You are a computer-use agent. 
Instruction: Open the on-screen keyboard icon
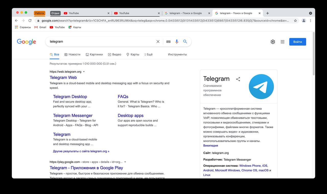pos(168,41)
